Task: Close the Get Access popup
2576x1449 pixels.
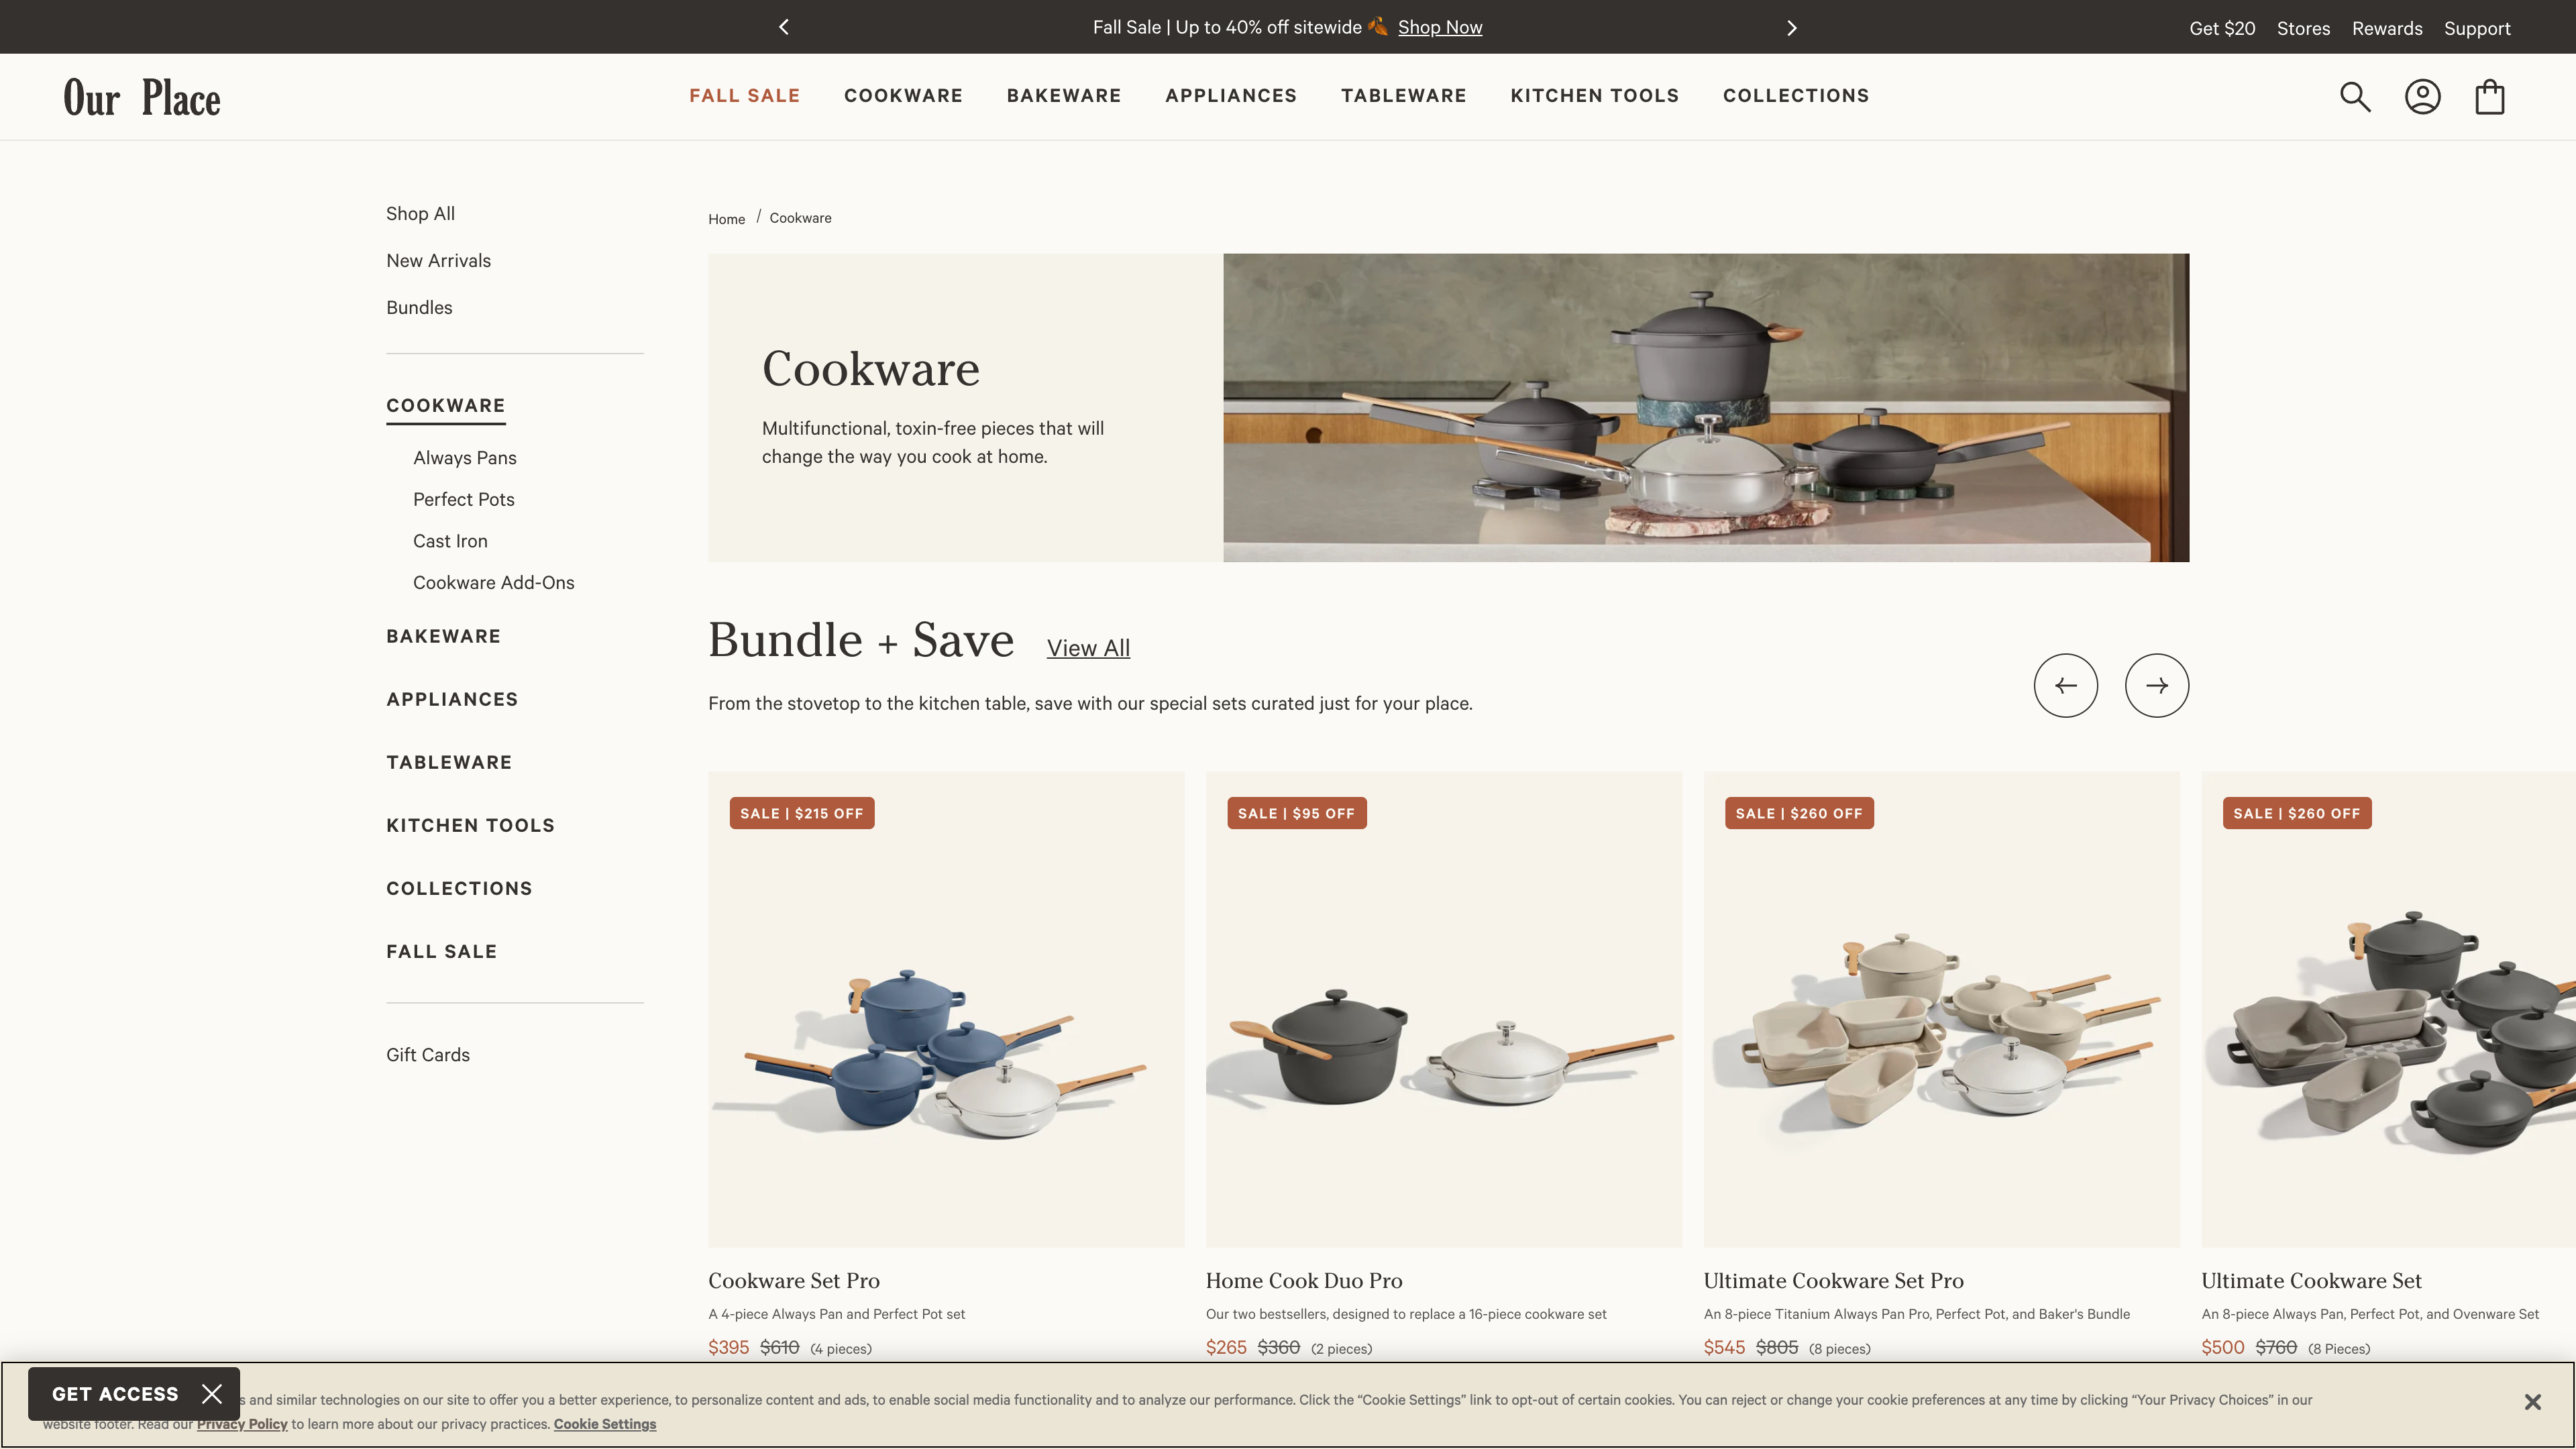Action: pos(212,1393)
